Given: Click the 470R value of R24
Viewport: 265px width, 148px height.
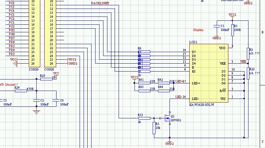Looking at the screenshot, I should 30,89.
